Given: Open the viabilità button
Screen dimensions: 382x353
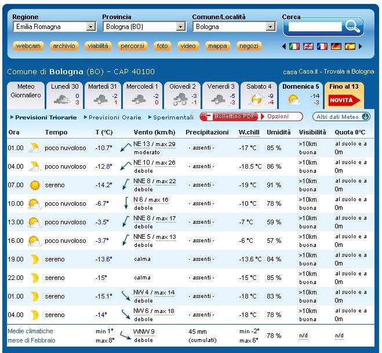Looking at the screenshot, I should (97, 46).
